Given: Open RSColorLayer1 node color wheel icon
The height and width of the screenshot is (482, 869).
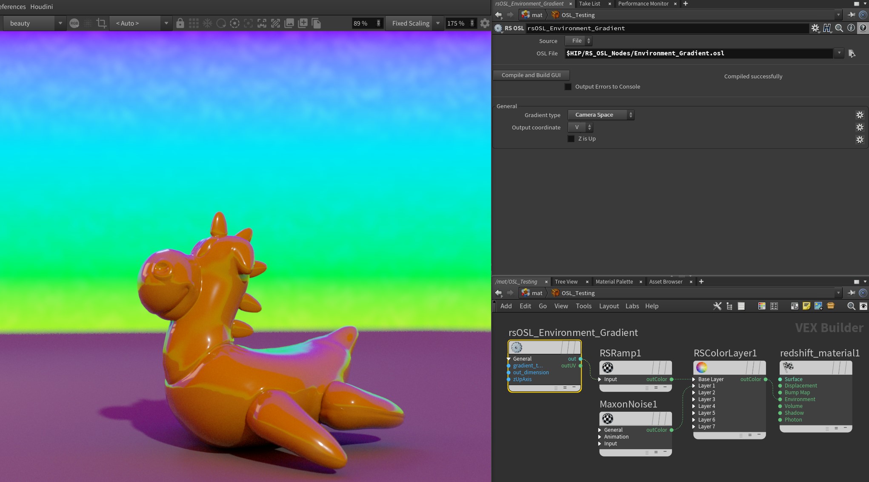Looking at the screenshot, I should click(702, 367).
